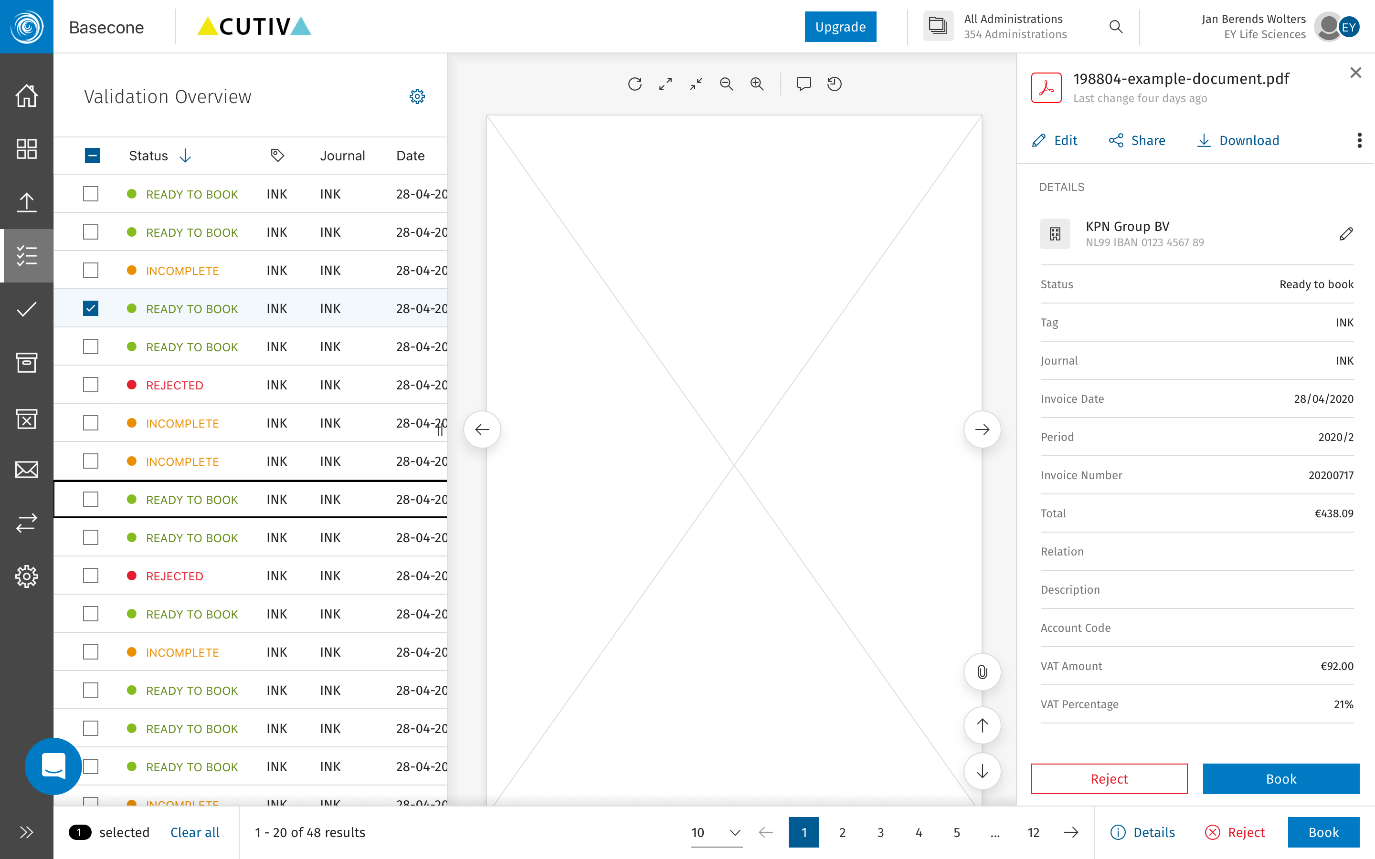Open search magnifier in header
1375x859 pixels.
pyautogui.click(x=1116, y=27)
